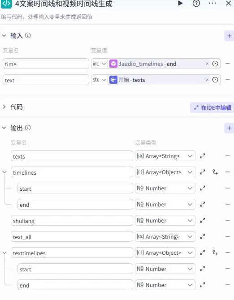Click the code node icon in header
The image size is (234, 300).
(6, 4)
